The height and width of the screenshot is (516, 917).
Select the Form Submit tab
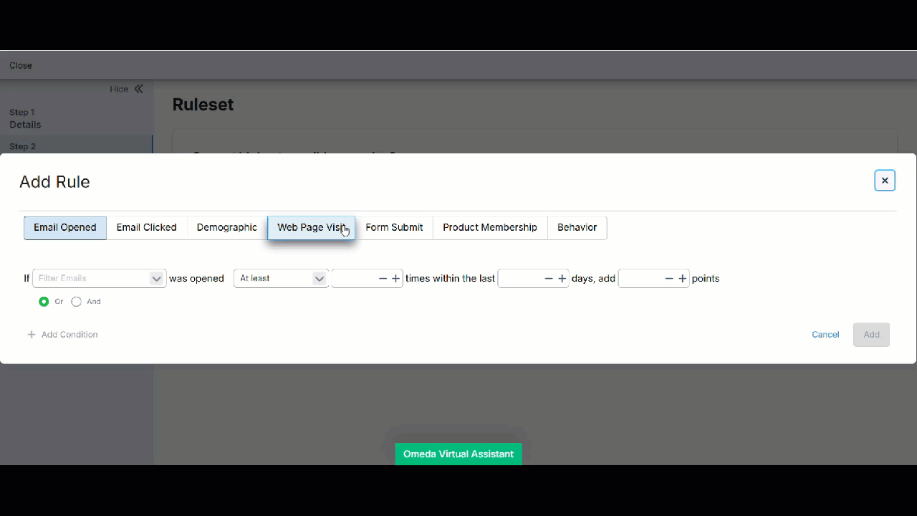pos(394,228)
